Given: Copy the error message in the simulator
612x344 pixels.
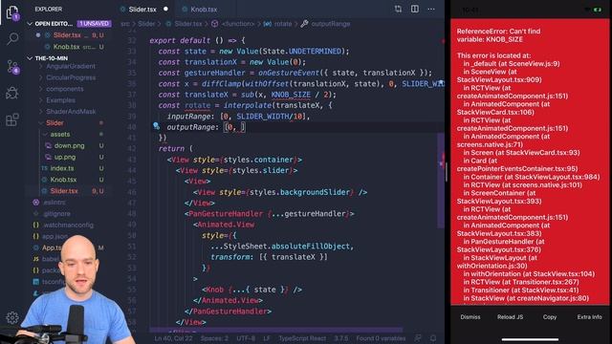Looking at the screenshot, I should (550, 317).
